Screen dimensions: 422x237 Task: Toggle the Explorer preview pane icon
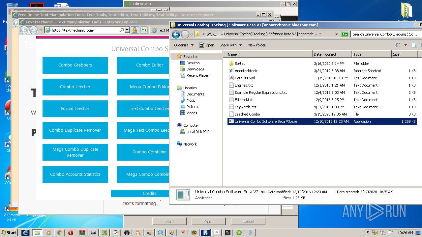point(414,45)
